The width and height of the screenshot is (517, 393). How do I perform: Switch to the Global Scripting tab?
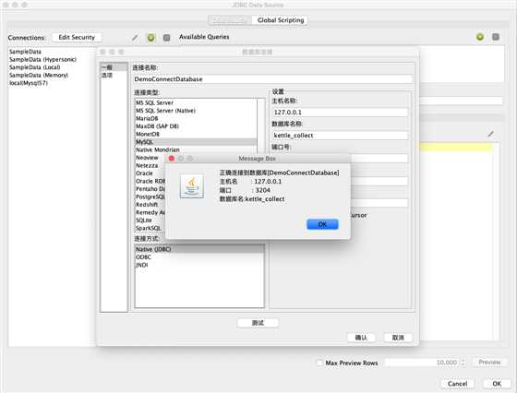pyautogui.click(x=281, y=20)
